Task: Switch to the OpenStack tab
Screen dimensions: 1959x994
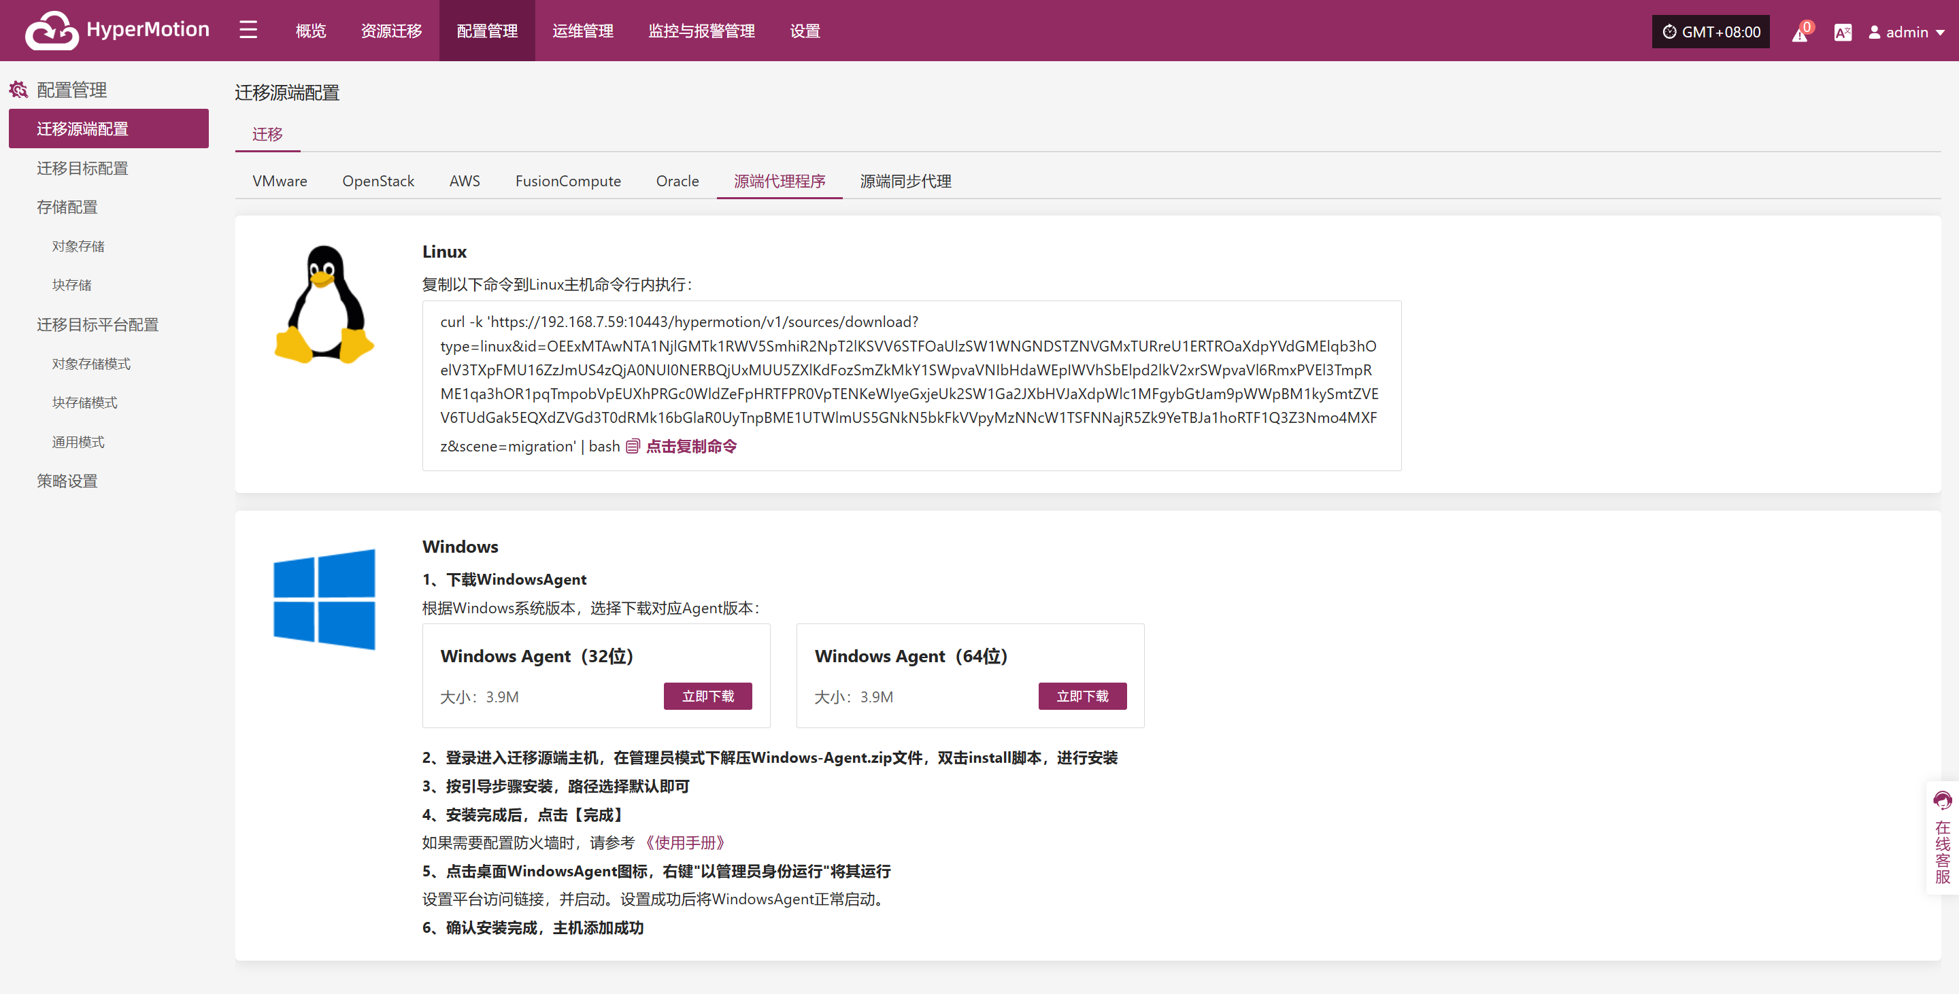Action: click(x=378, y=181)
